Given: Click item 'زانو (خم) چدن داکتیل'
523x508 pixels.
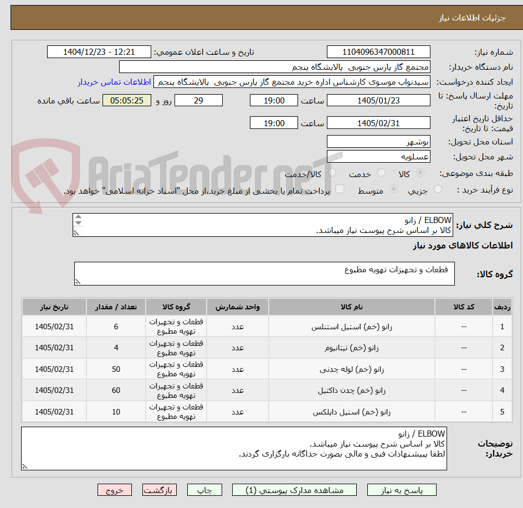Looking at the screenshot, I should pyautogui.click(x=352, y=391).
